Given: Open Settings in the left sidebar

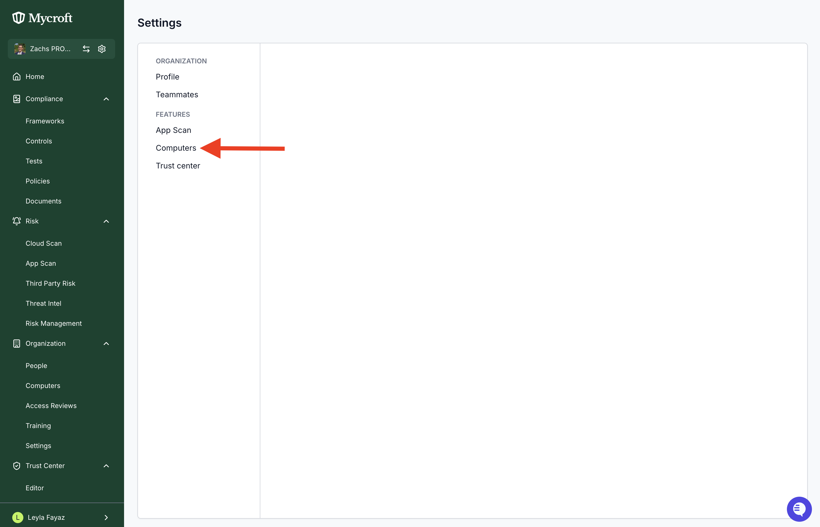Looking at the screenshot, I should coord(38,446).
